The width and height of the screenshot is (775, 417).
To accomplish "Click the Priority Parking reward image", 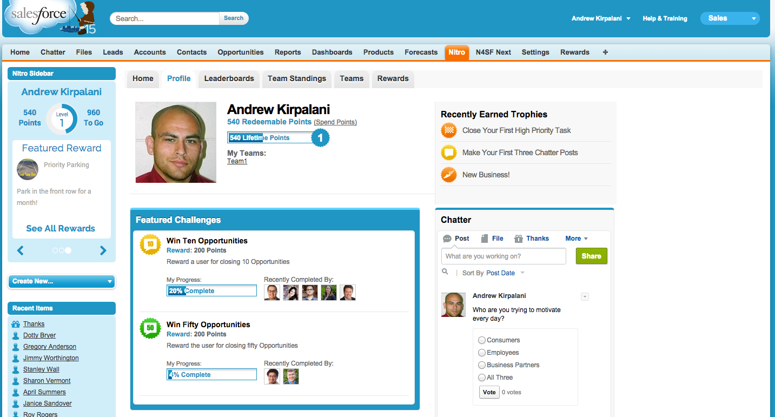I will (x=28, y=169).
